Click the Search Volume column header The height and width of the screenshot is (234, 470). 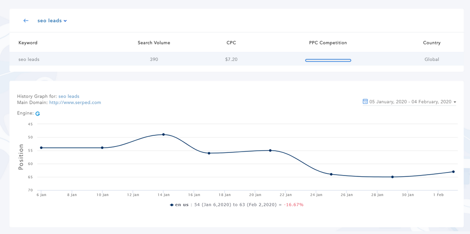tap(154, 43)
